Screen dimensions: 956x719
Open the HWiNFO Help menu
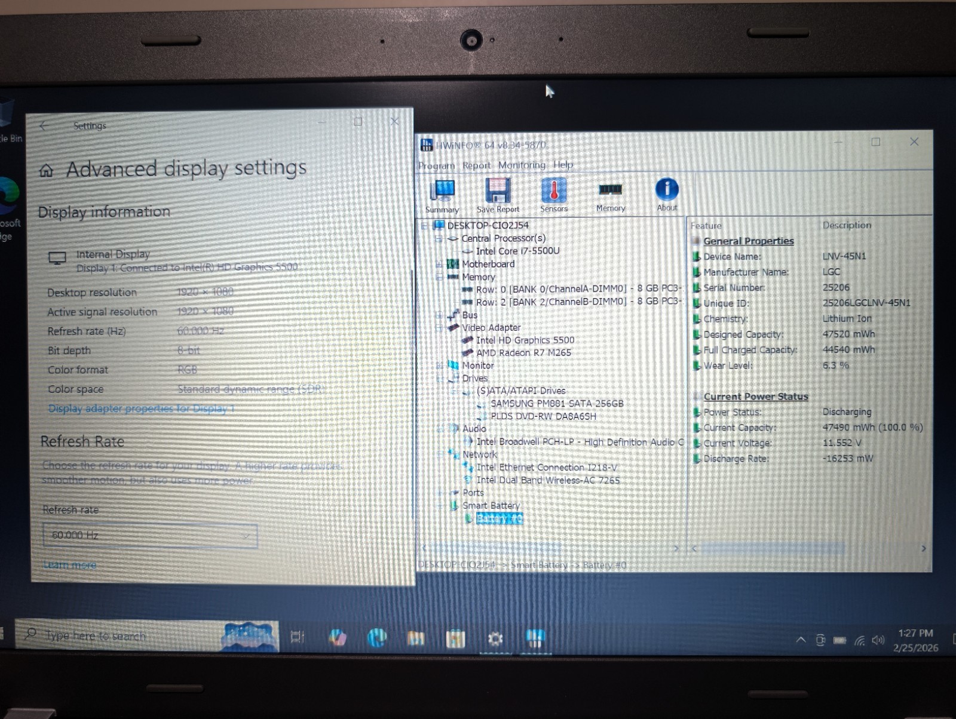tap(563, 164)
